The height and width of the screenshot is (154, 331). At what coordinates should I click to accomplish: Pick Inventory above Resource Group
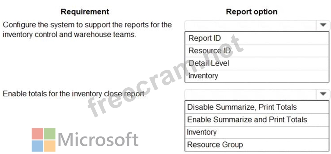[257, 132]
